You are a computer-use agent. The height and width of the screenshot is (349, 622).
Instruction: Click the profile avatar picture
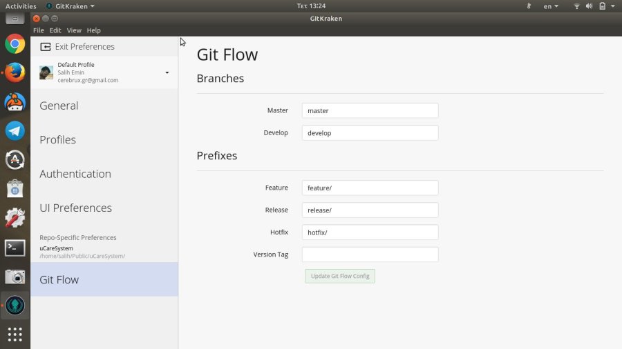pyautogui.click(x=46, y=73)
